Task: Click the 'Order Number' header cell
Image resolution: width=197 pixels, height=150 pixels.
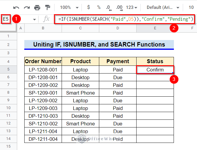Action: (43, 61)
